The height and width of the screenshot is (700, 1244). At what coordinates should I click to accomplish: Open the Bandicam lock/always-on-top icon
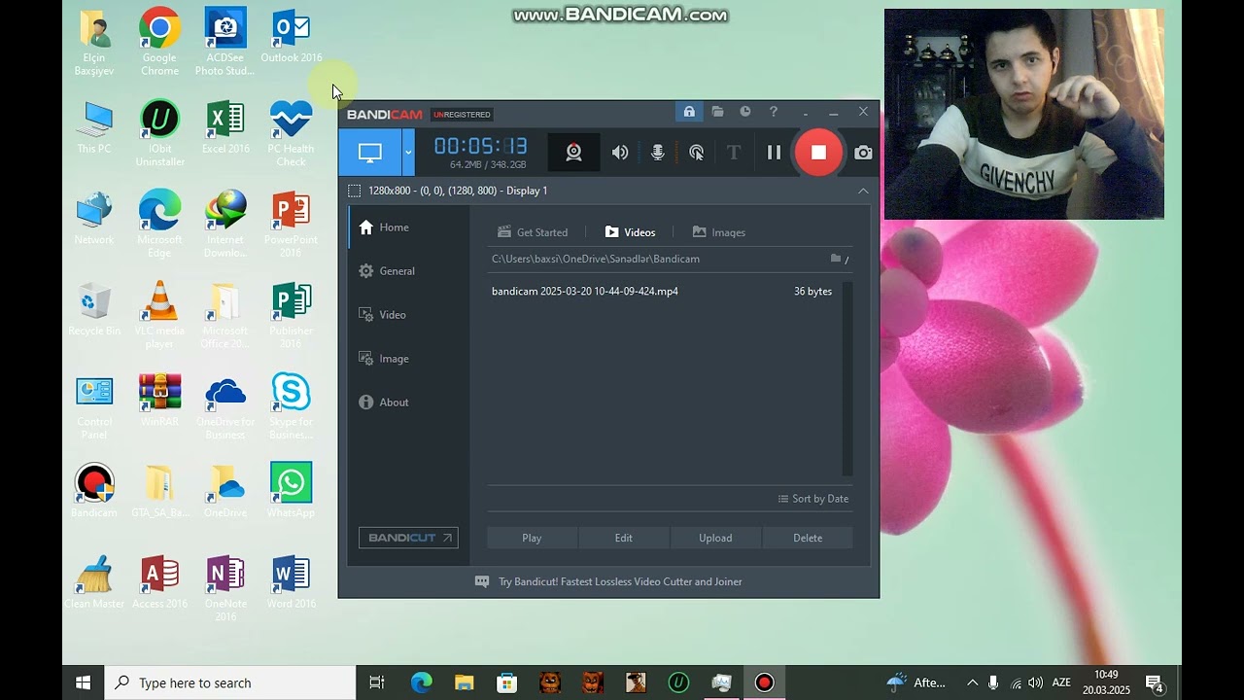tap(689, 112)
